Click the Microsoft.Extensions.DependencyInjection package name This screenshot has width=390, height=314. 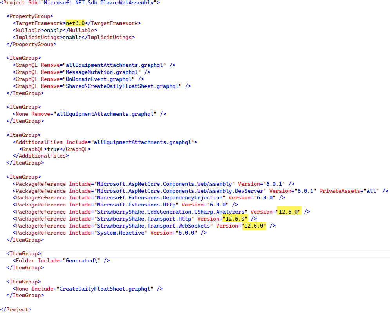[160, 198]
